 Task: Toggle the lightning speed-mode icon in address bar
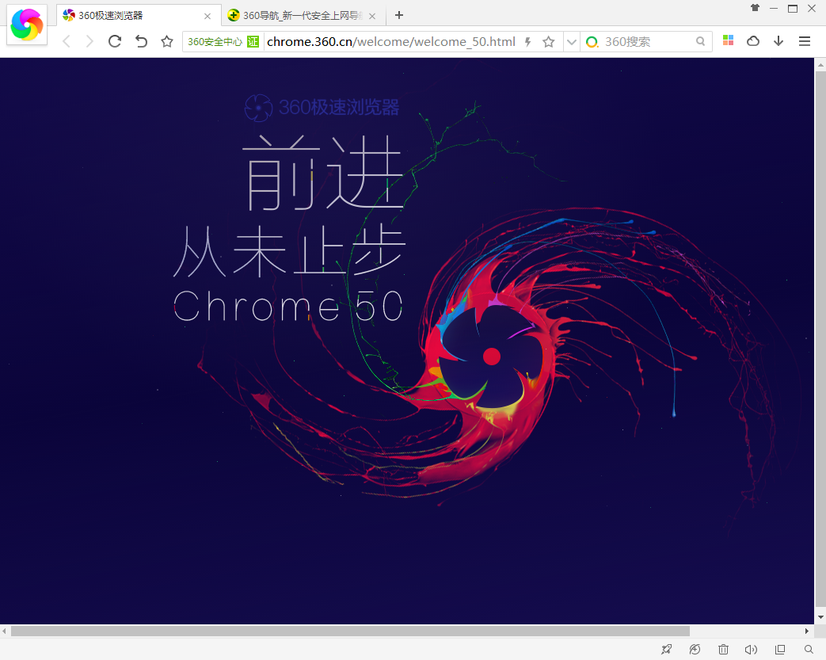pos(527,40)
